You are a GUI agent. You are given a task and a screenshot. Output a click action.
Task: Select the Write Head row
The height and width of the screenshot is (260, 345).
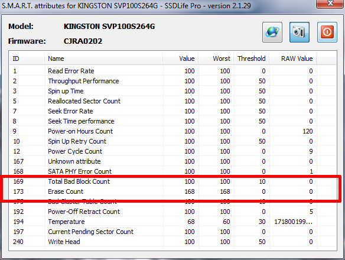172,242
